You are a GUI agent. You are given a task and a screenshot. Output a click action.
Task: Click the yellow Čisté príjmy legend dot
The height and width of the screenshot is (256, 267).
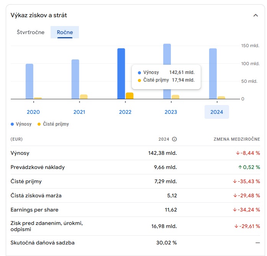pyautogui.click(x=39, y=124)
